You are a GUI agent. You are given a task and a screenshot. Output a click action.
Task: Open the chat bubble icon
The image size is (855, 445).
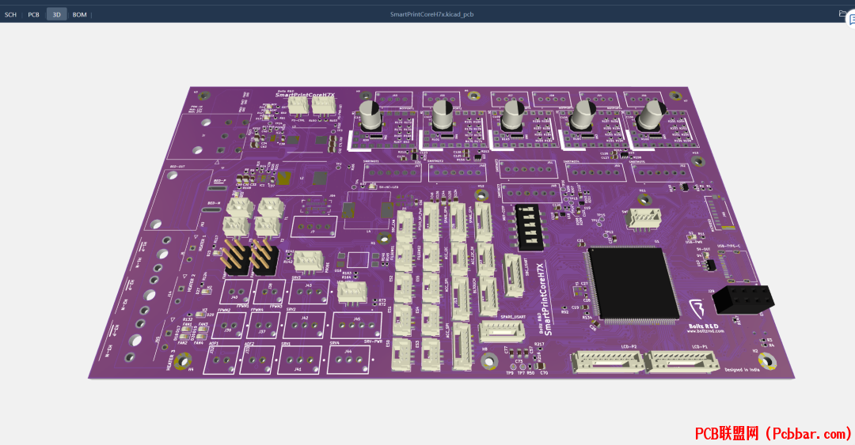(852, 19)
